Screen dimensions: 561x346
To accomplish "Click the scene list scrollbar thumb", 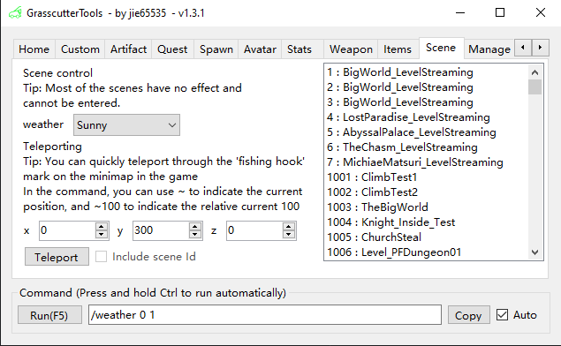I will (x=534, y=86).
